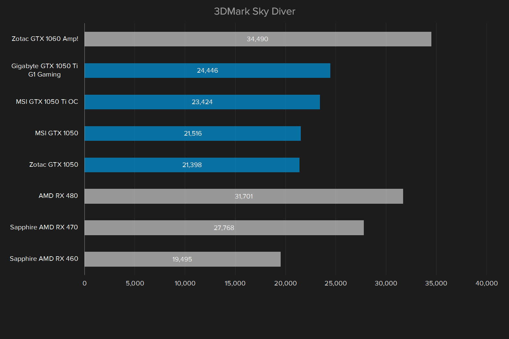Click the MSI GTX 1050 label
This screenshot has height=339, width=509.
coord(57,133)
